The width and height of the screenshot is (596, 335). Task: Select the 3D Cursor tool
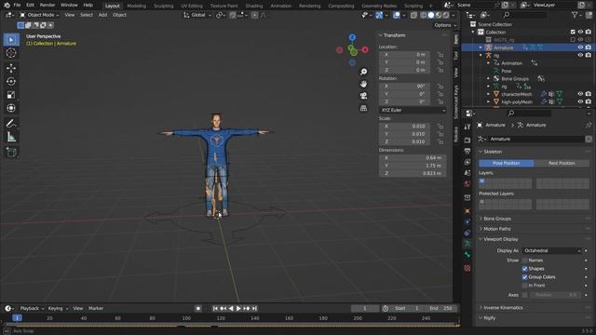11,53
